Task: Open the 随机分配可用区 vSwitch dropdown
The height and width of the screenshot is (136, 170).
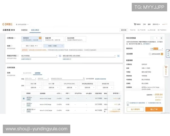Action: tap(89, 56)
